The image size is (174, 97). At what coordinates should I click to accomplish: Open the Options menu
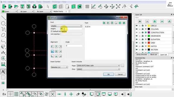(11, 2)
